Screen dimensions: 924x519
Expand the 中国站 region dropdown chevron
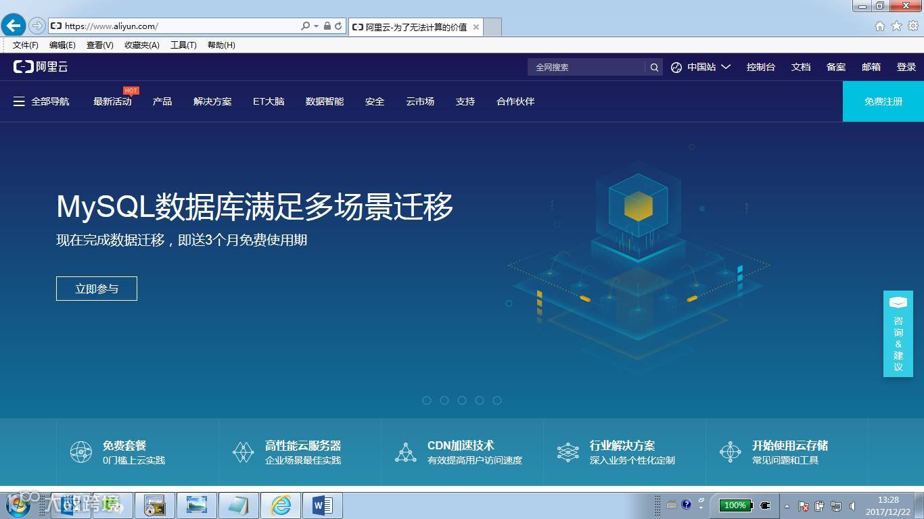pos(726,67)
